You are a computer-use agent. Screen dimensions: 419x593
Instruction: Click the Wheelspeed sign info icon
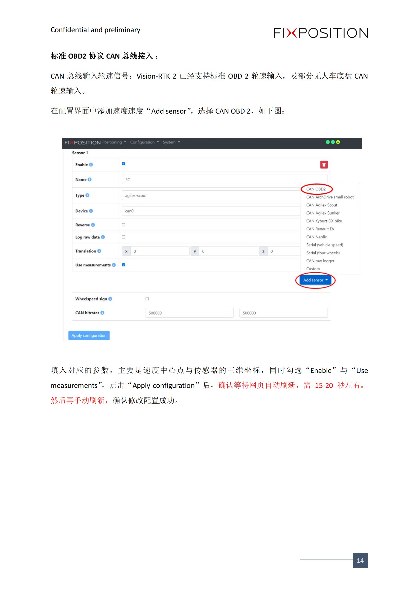point(110,299)
